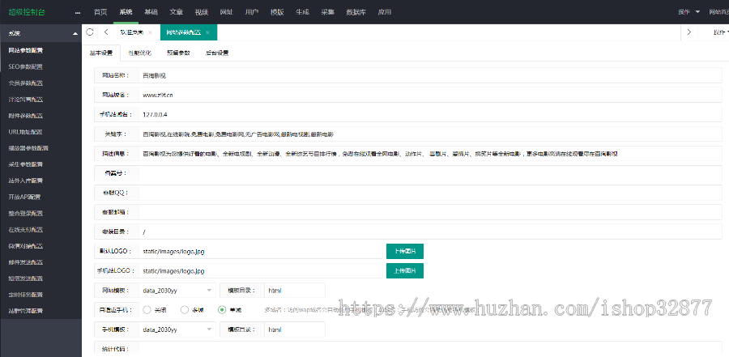Select the 关闭 radio button for 自适应手机
Viewport: 729px width, 357px height.
click(147, 309)
